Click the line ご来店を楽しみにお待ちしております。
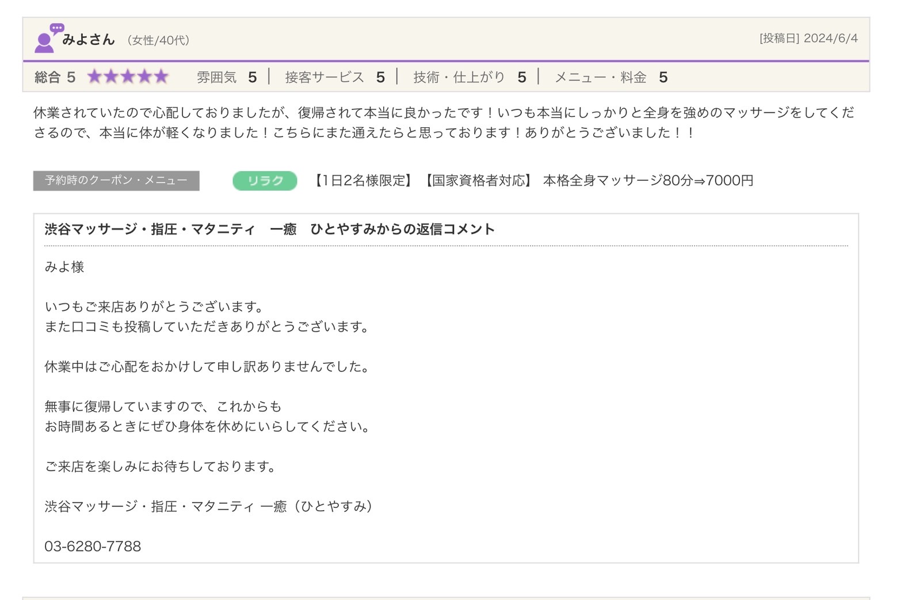This screenshot has width=904, height=600. click(161, 466)
